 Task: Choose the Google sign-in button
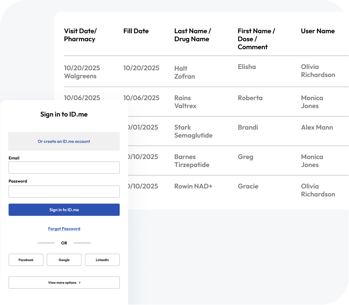click(64, 260)
